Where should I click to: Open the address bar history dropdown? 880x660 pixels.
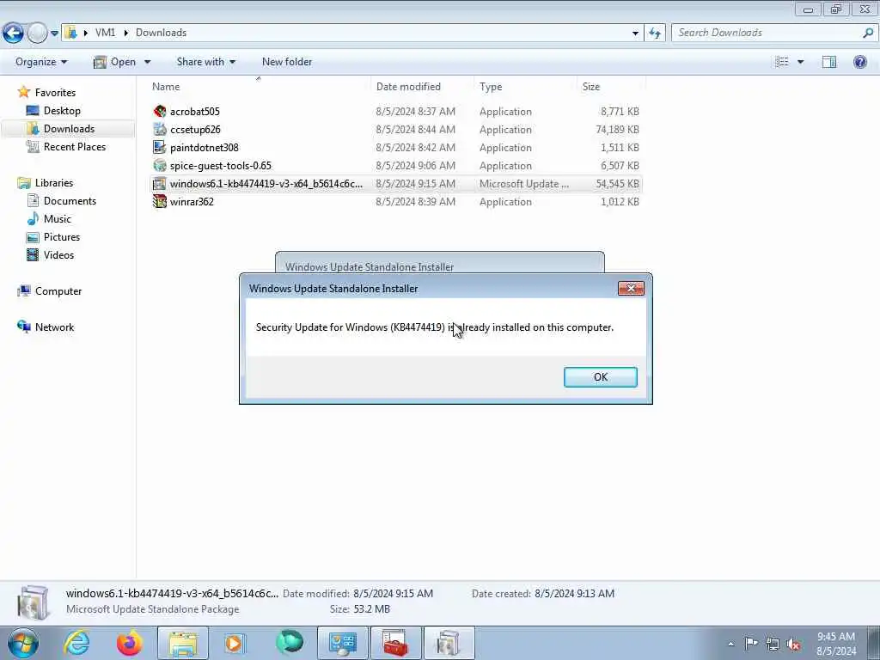(x=635, y=34)
